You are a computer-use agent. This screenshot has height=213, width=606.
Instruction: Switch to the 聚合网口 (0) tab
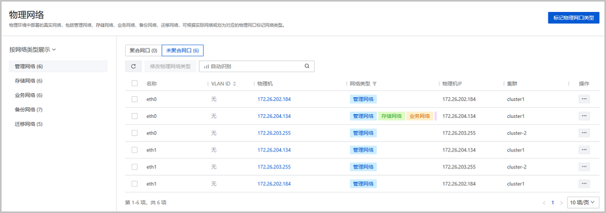[x=143, y=50]
